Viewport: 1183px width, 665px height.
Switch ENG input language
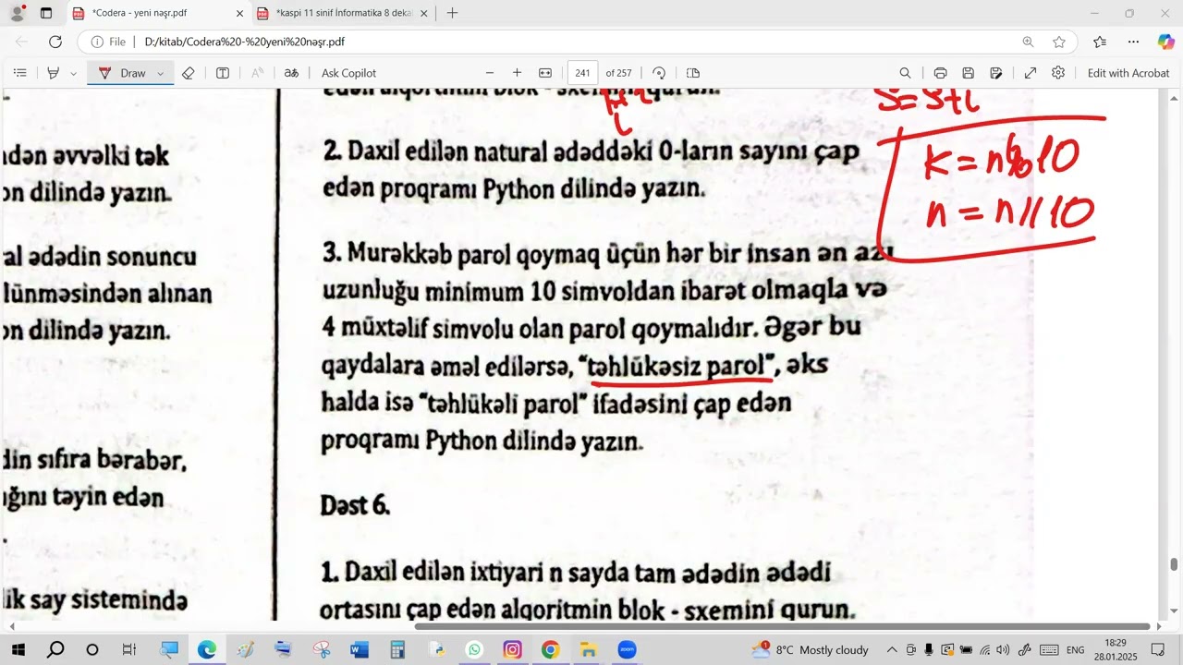[1076, 649]
